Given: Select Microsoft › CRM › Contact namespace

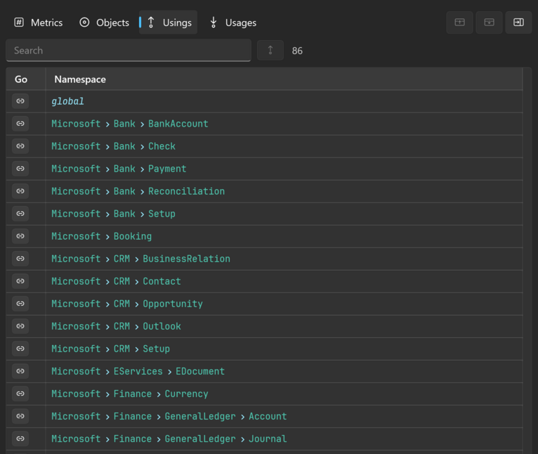Looking at the screenshot, I should click(116, 281).
